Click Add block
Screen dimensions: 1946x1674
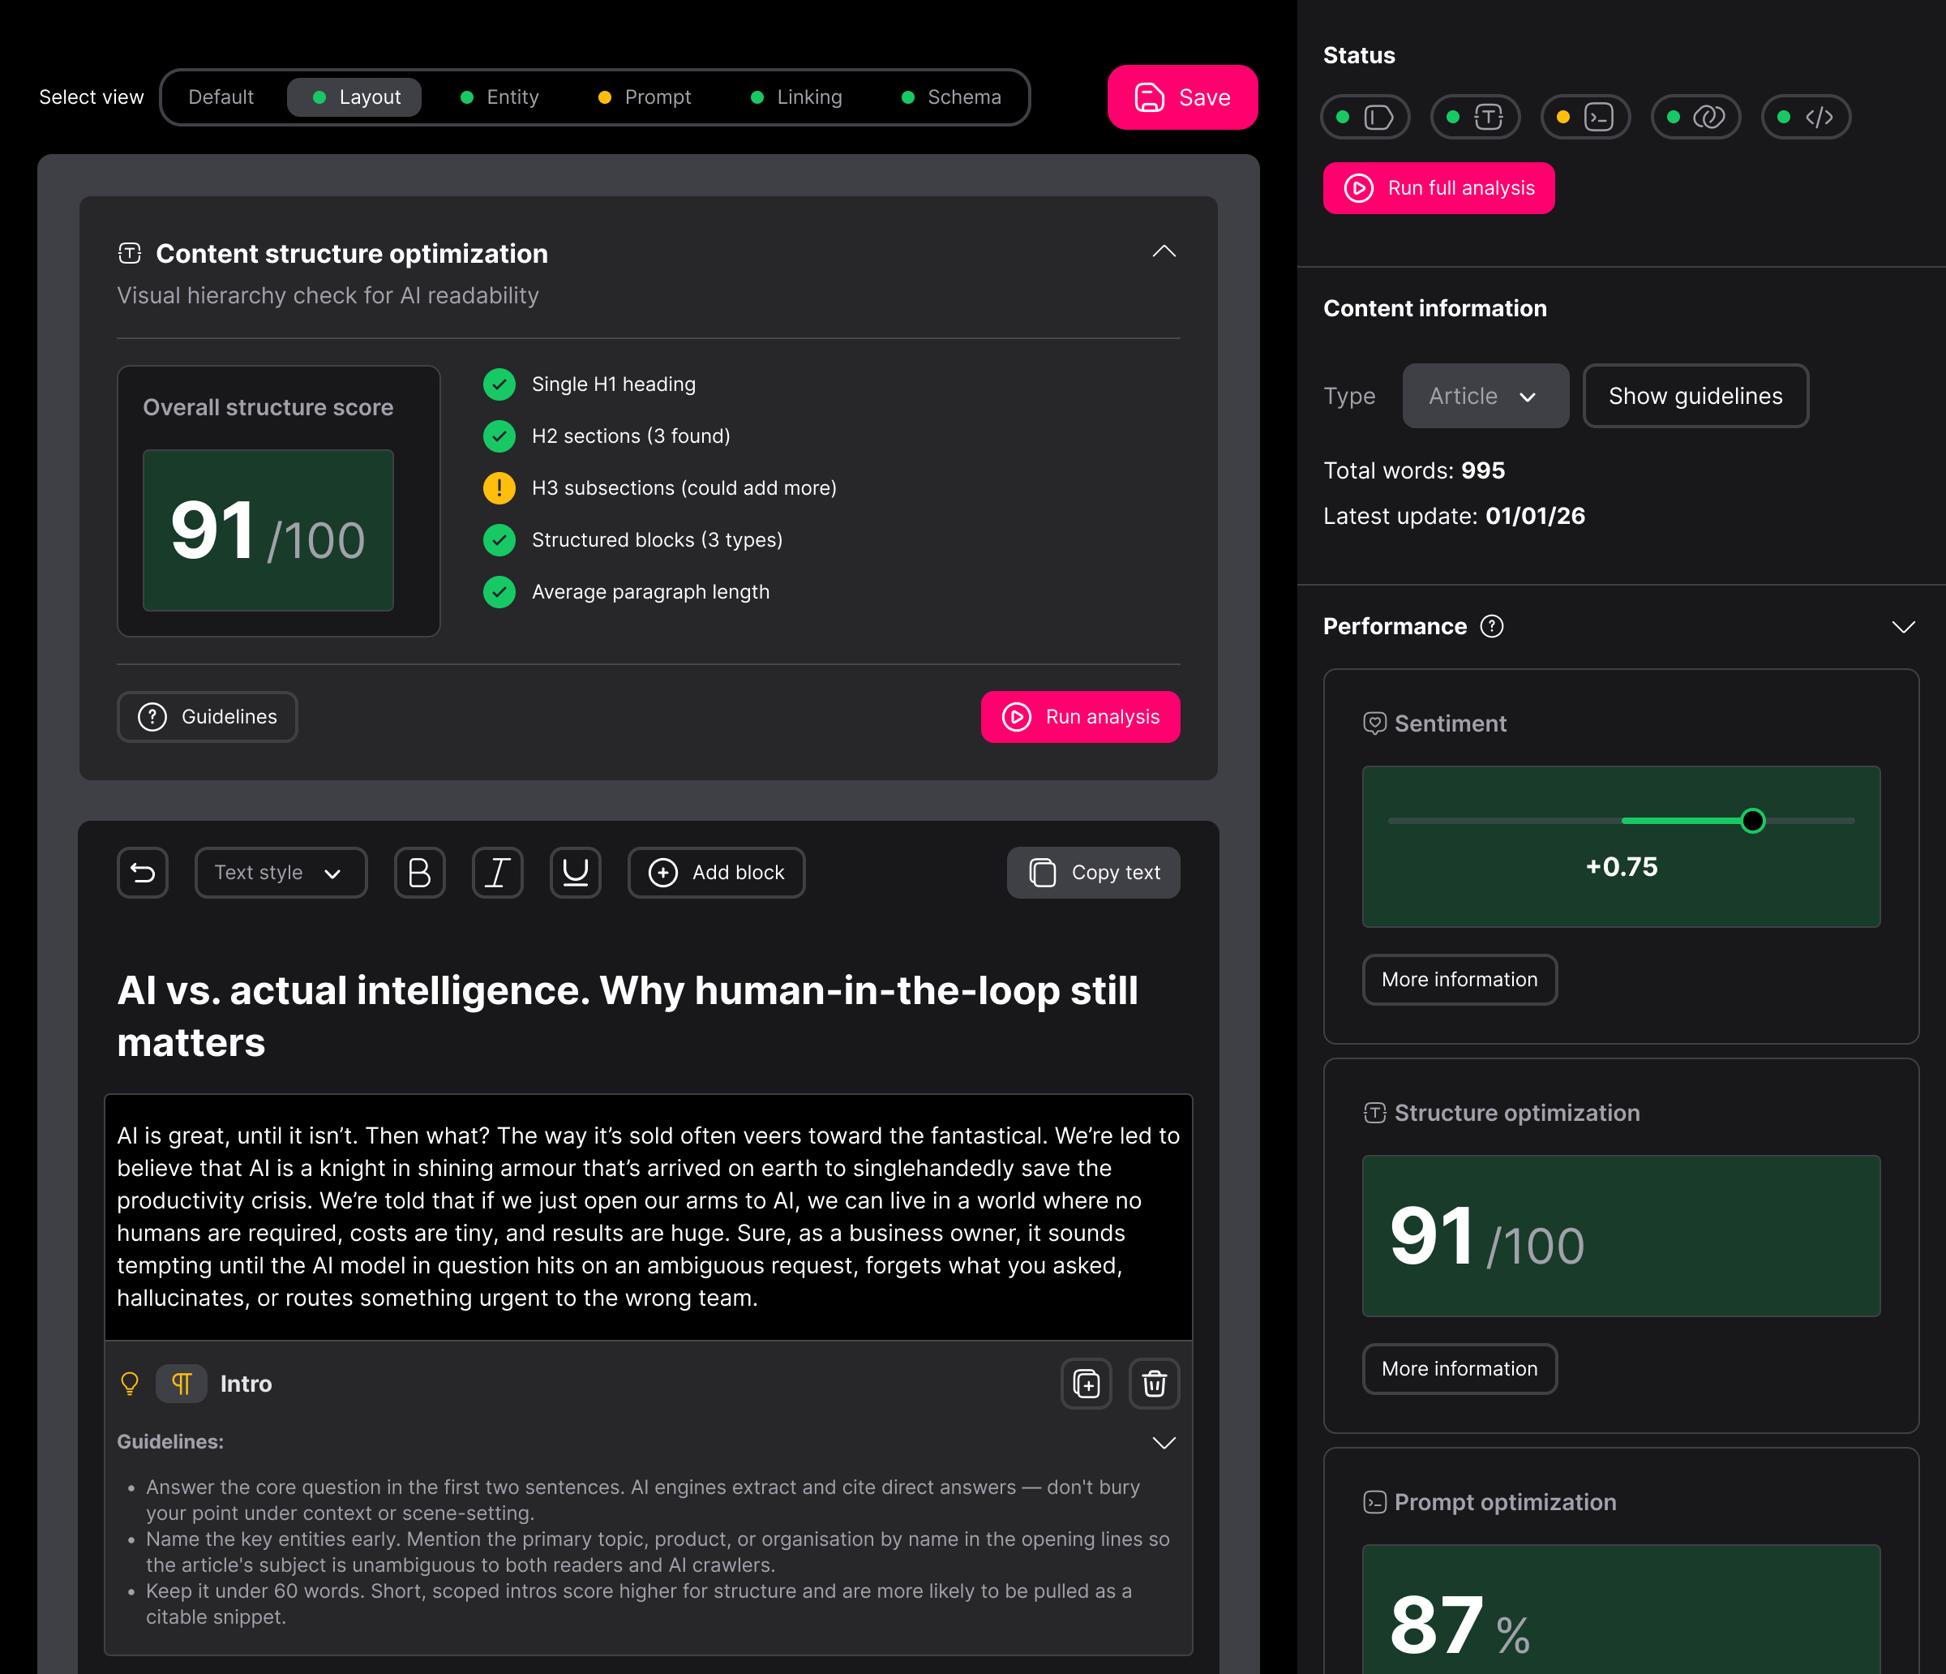point(717,873)
